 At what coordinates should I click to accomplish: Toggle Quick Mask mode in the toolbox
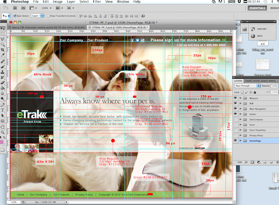coord(3,150)
